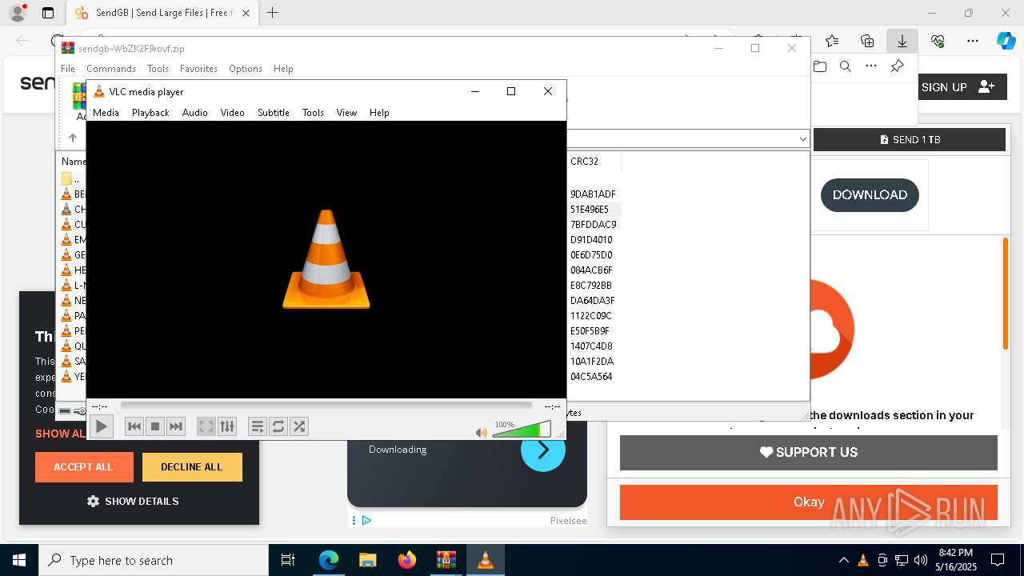Open VLC Tools menu
Image resolution: width=1024 pixels, height=576 pixels.
[313, 113]
